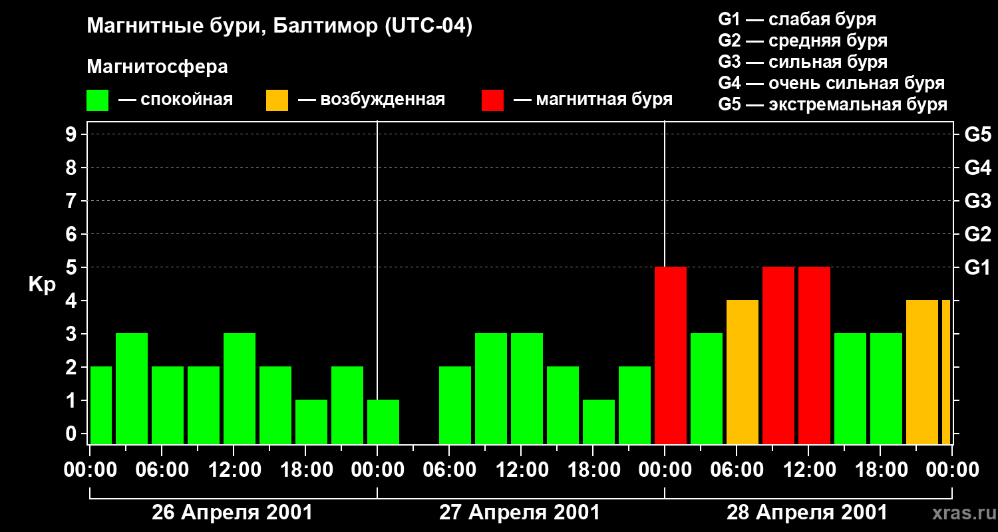Click the orange Kp 4 bar at 06:00, 28 April
This screenshot has width=998, height=532.
(743, 372)
